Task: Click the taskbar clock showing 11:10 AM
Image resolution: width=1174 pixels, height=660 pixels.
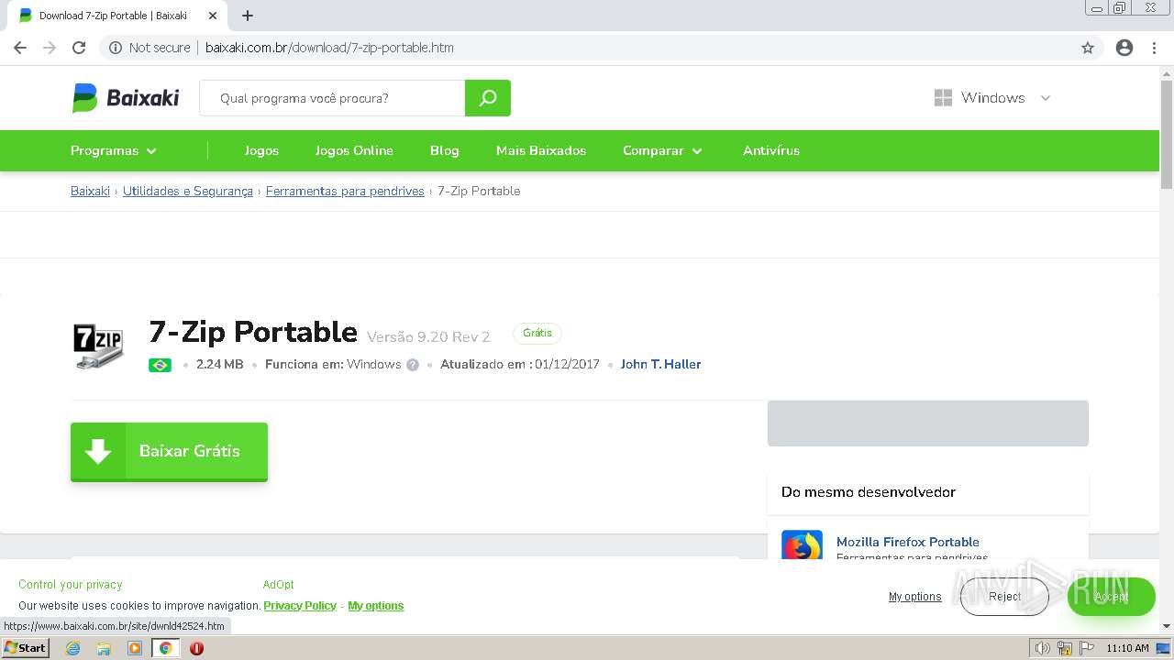Action: pyautogui.click(x=1127, y=648)
